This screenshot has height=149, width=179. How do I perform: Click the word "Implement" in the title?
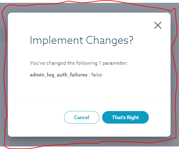coord(57,40)
